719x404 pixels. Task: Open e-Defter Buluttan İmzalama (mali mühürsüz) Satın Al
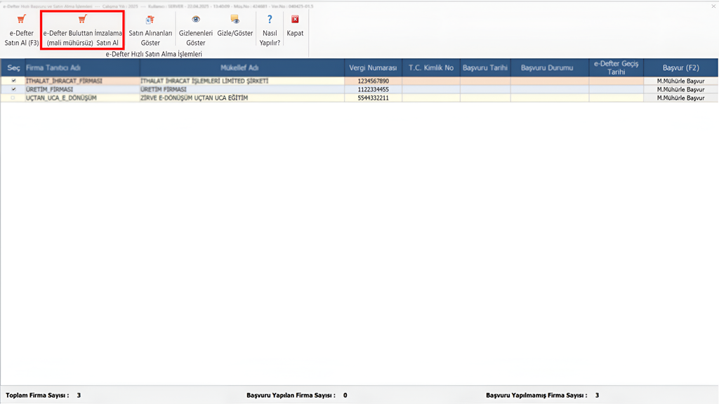(83, 30)
